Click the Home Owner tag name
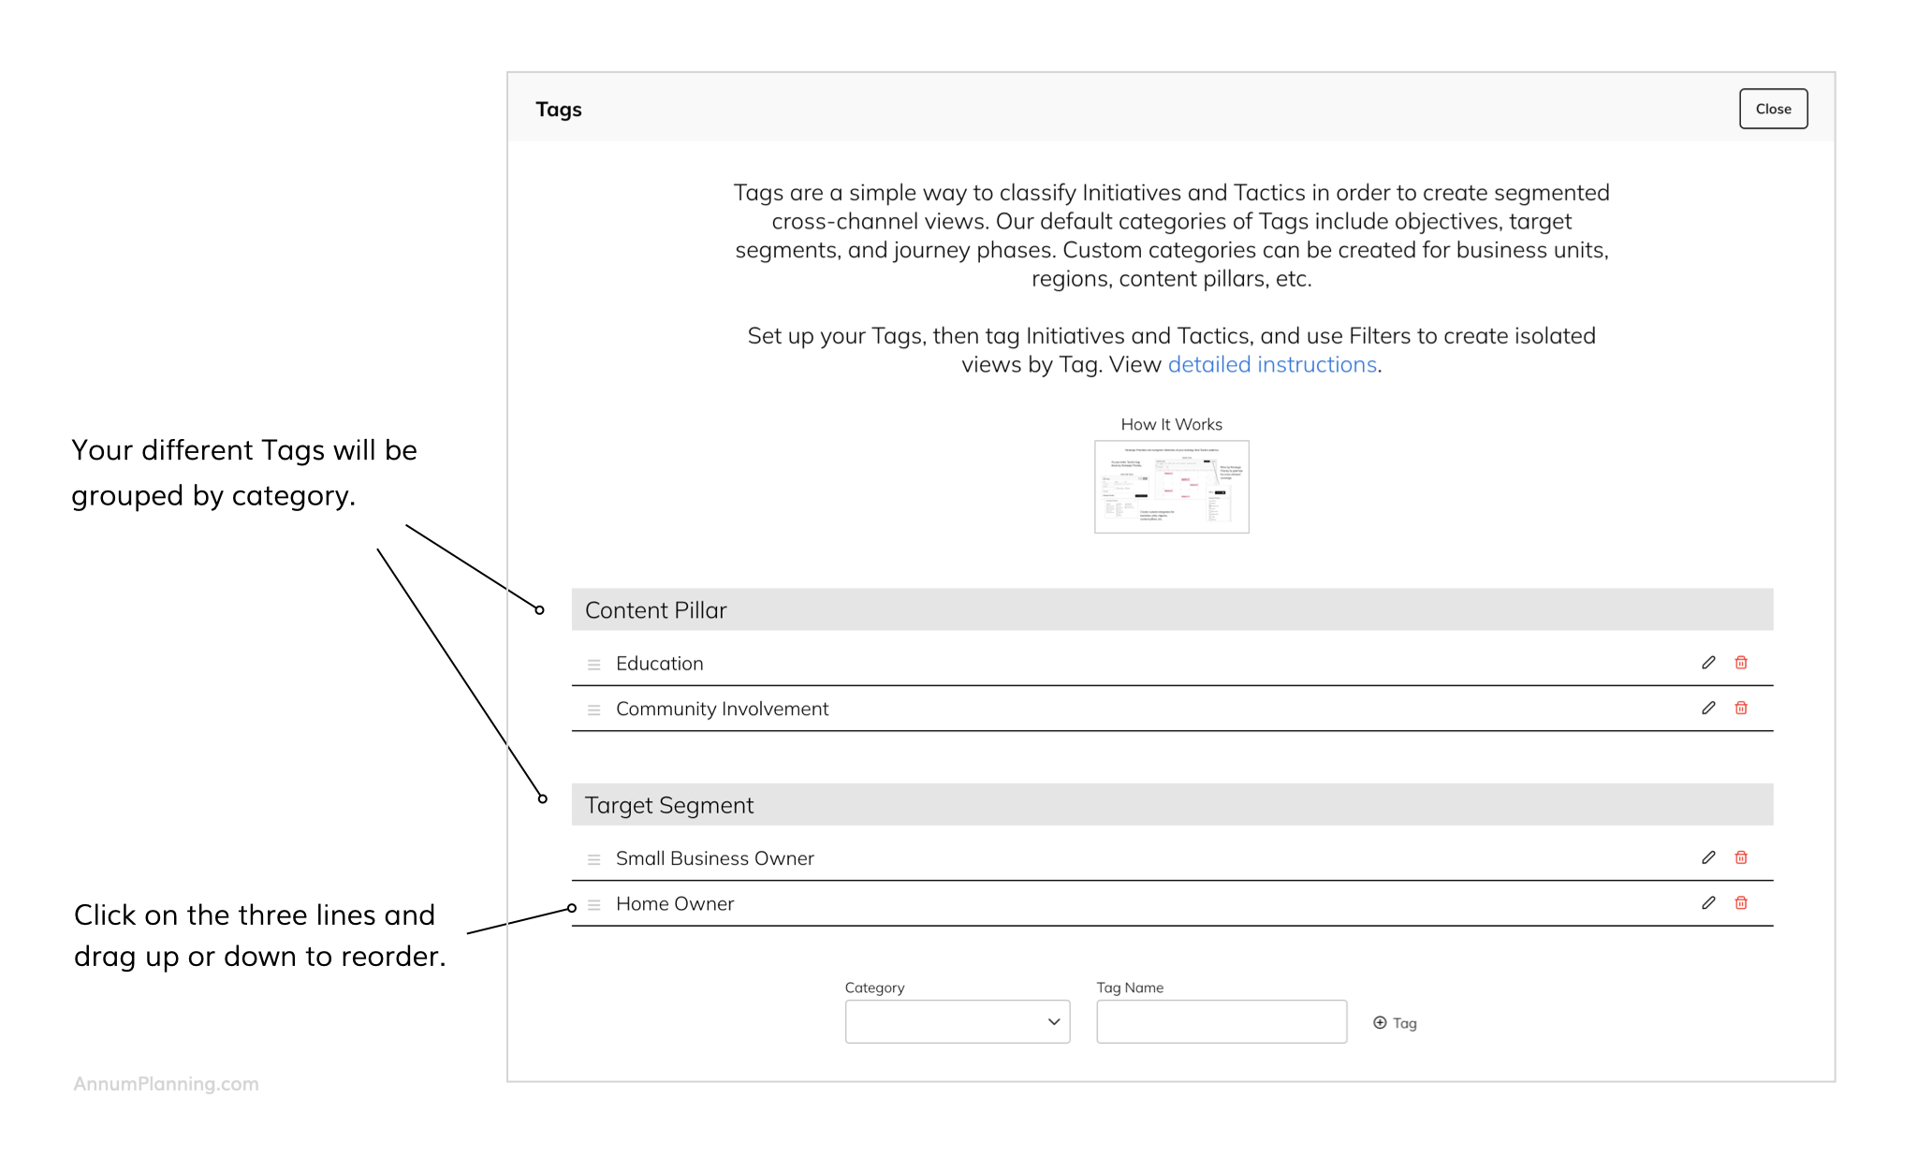Screen dimensions: 1917x1156 674,903
